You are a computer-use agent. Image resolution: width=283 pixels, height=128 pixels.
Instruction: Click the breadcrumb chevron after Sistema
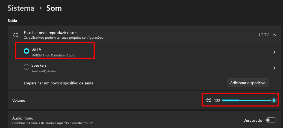[x=41, y=8]
